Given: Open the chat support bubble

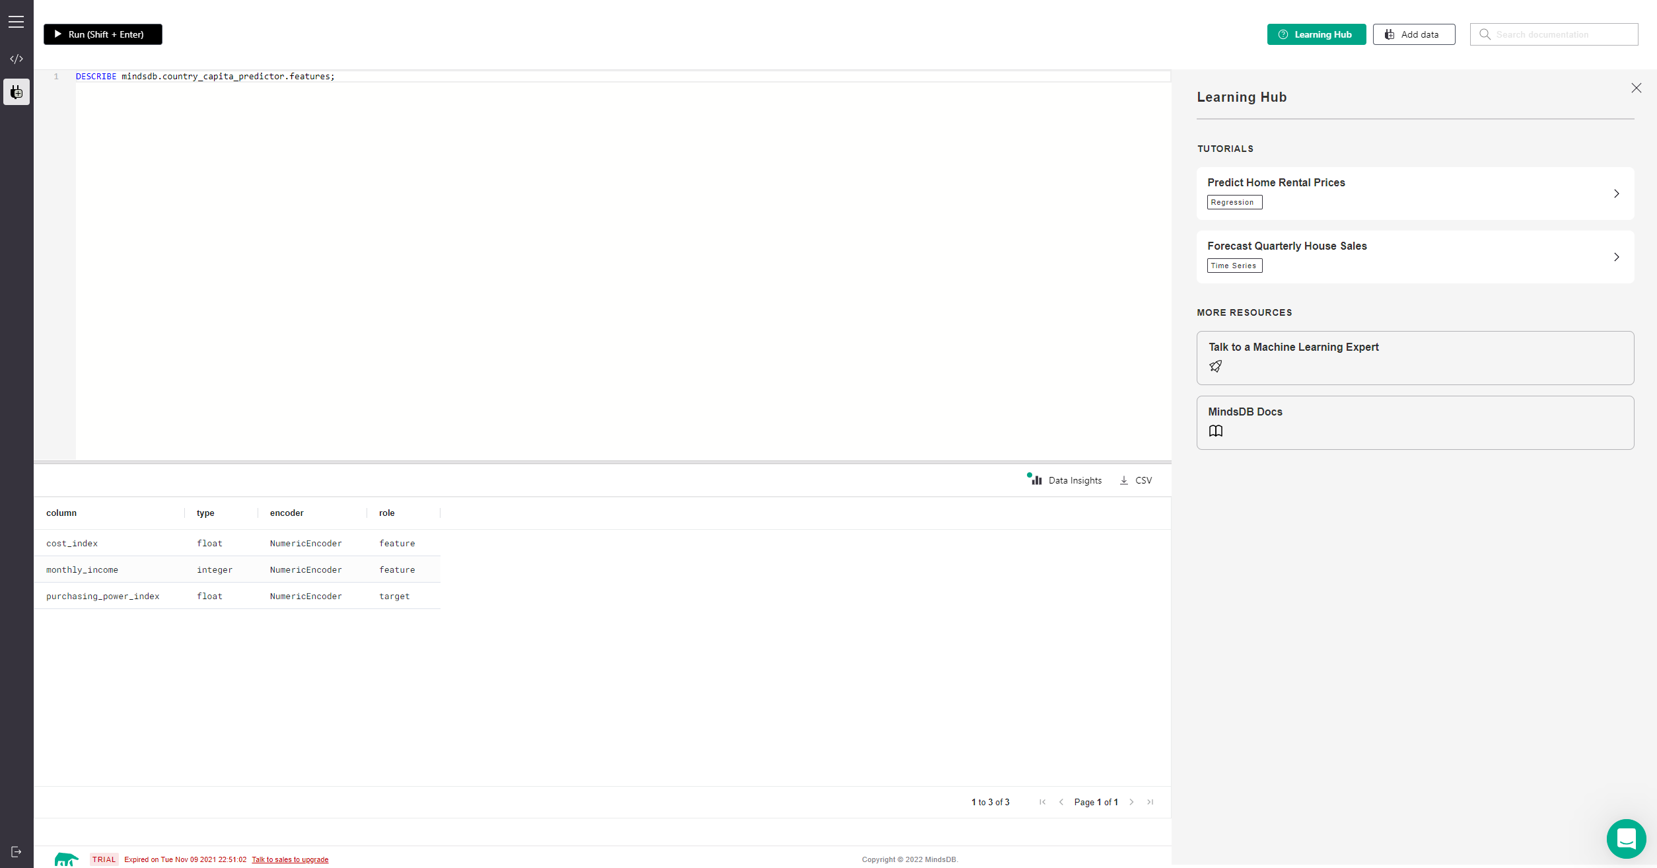Looking at the screenshot, I should [1626, 838].
